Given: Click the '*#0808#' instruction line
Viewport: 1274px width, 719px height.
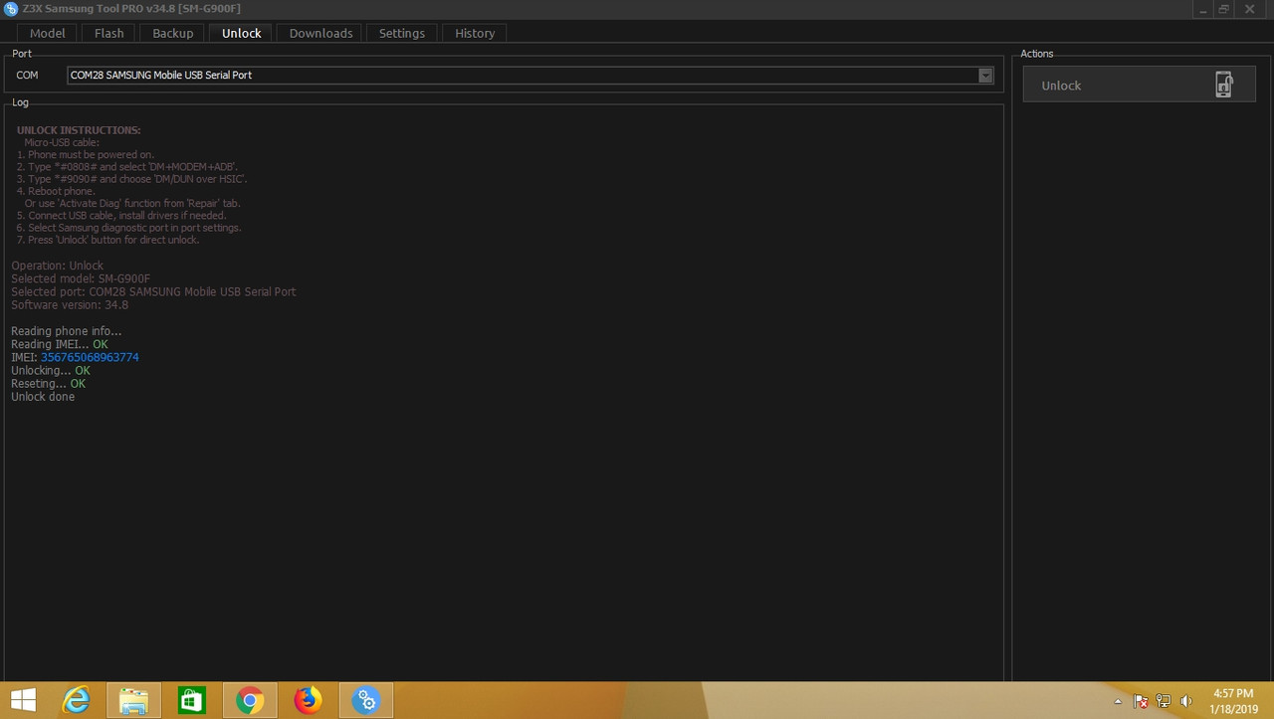Looking at the screenshot, I should point(127,167).
